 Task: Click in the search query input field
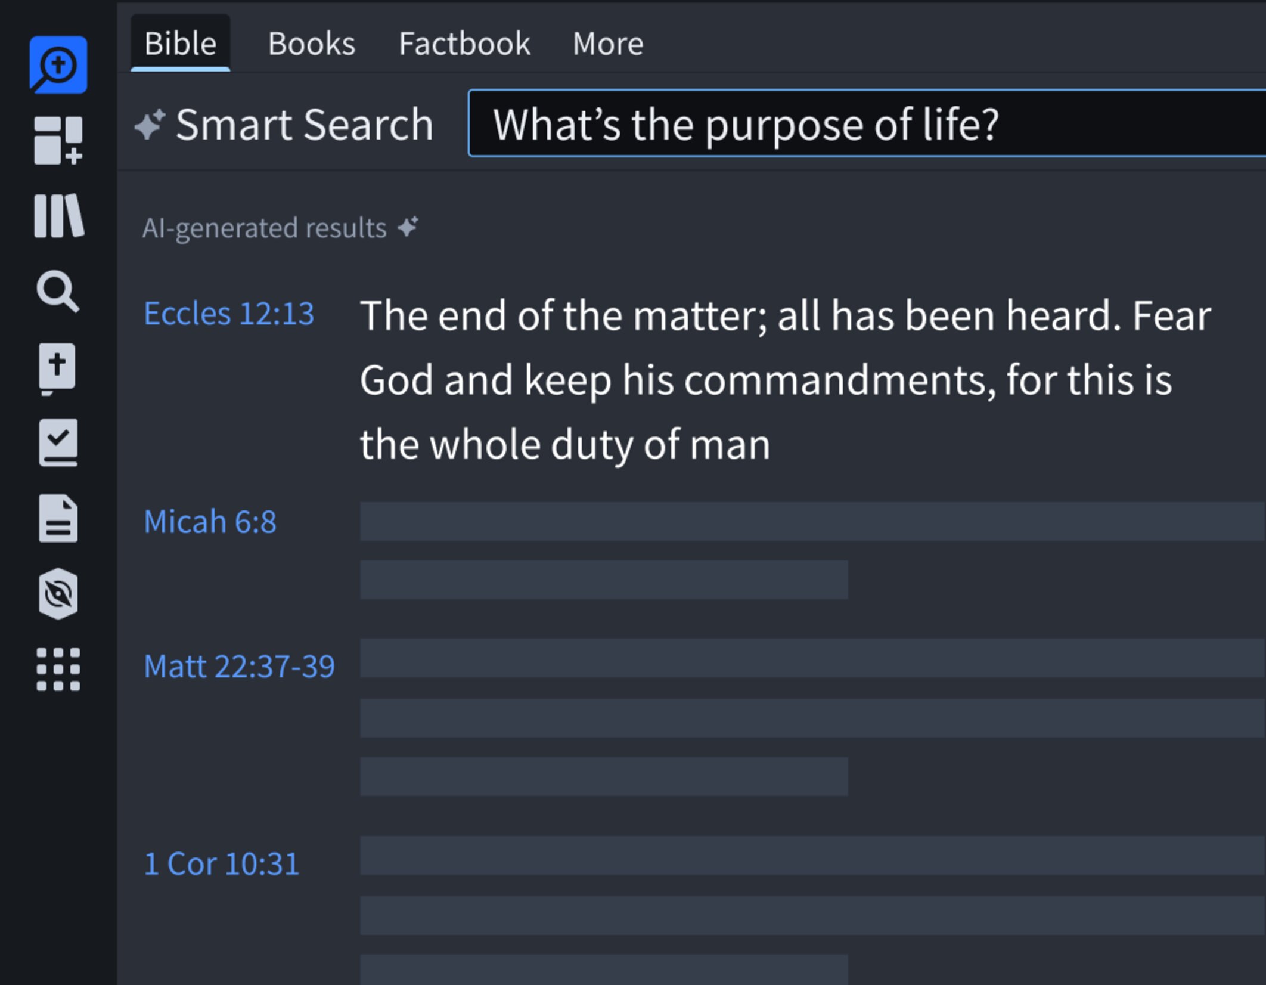click(867, 123)
